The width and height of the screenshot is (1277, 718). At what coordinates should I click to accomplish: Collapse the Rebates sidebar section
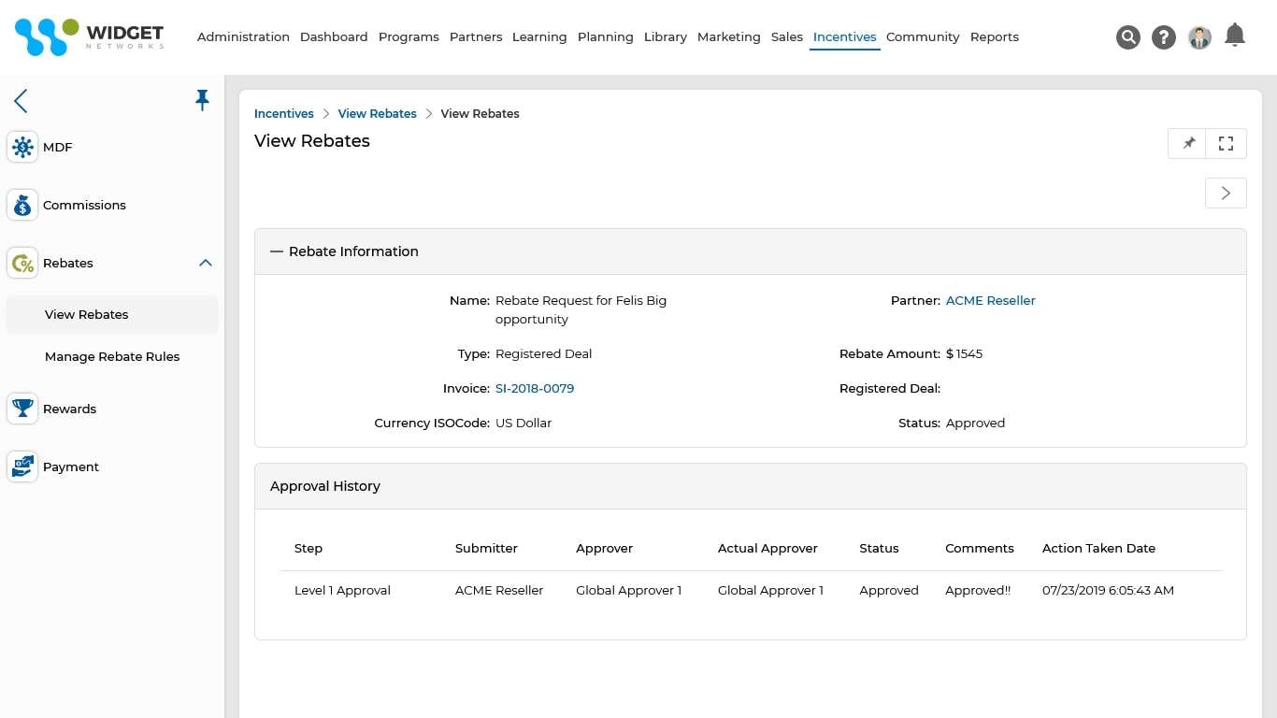(206, 264)
